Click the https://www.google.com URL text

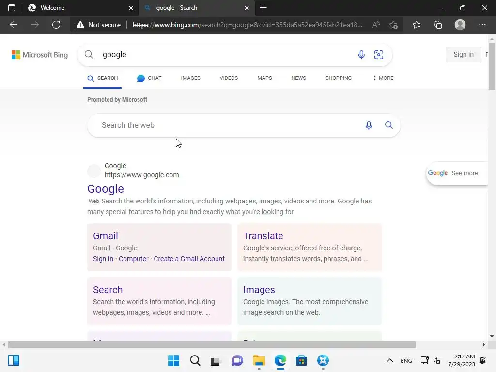pyautogui.click(x=142, y=175)
